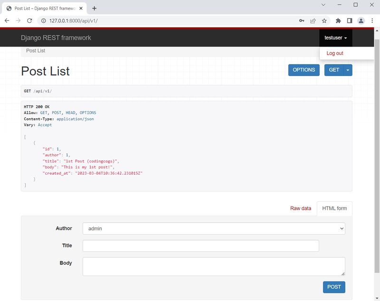
Task: Click the "HTTP 200 OK" status text
Action: pyautogui.click(x=37, y=107)
